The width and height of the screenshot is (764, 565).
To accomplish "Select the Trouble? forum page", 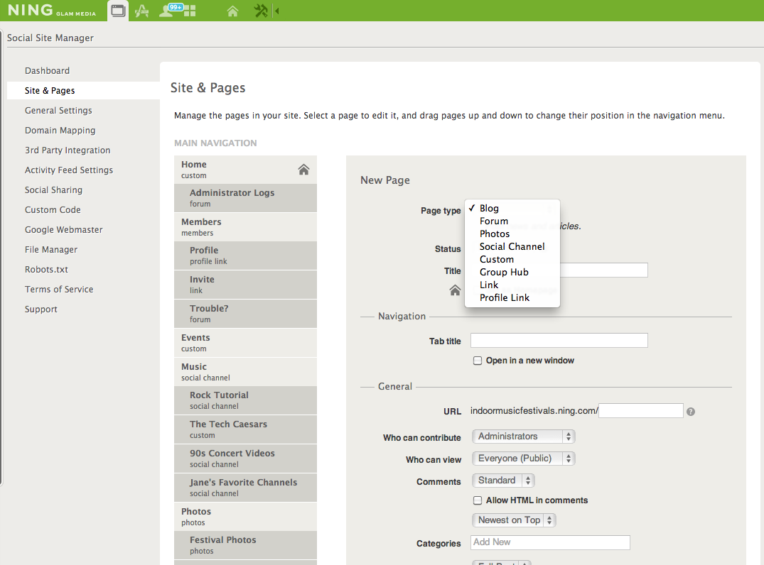I will click(x=246, y=314).
